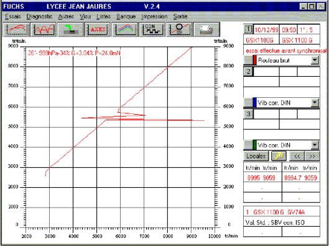Open the Diagnostic menu
The image size is (329, 246).
click(39, 17)
